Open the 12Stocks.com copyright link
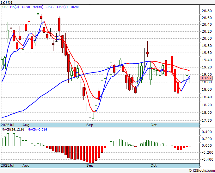 click(x=202, y=171)
